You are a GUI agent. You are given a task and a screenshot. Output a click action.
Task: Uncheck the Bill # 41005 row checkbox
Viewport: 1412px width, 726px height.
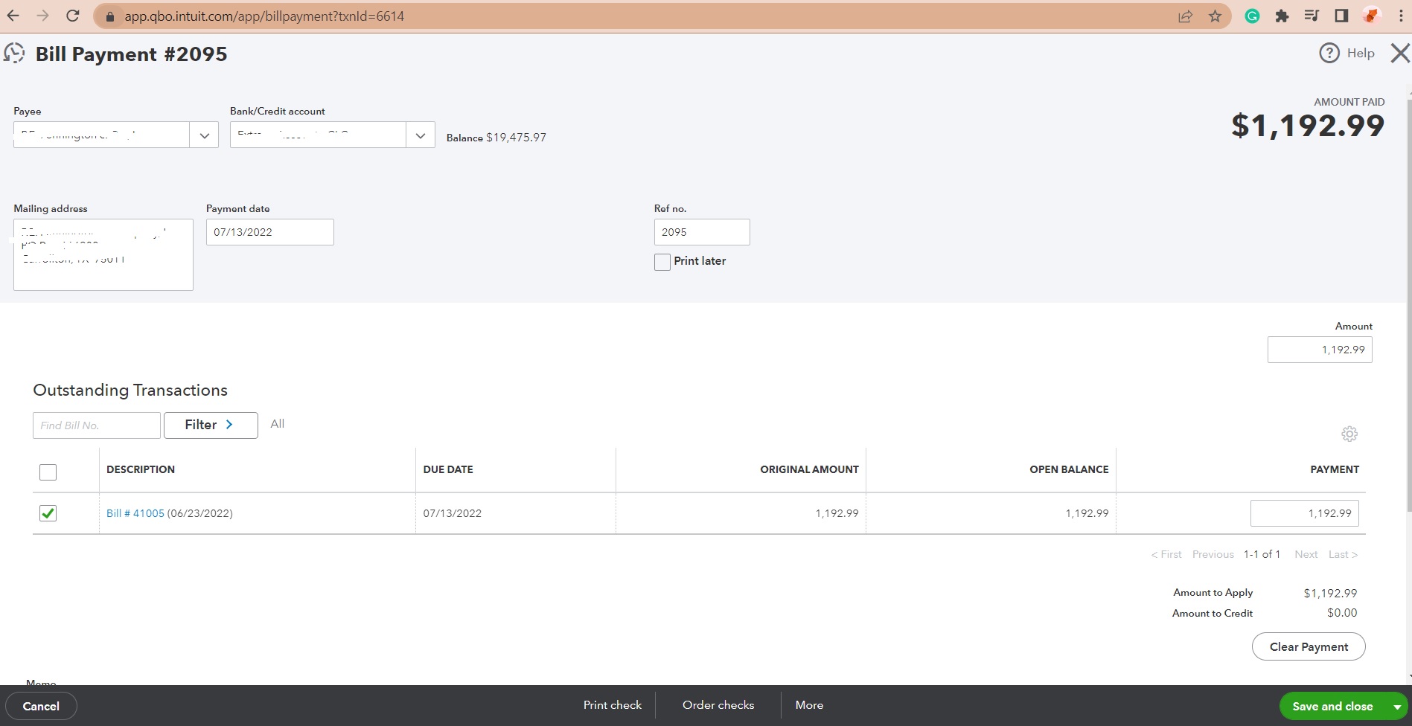48,513
